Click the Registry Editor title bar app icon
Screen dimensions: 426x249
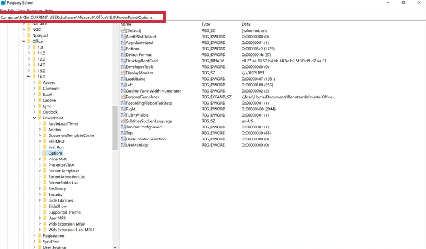[x=3, y=3]
